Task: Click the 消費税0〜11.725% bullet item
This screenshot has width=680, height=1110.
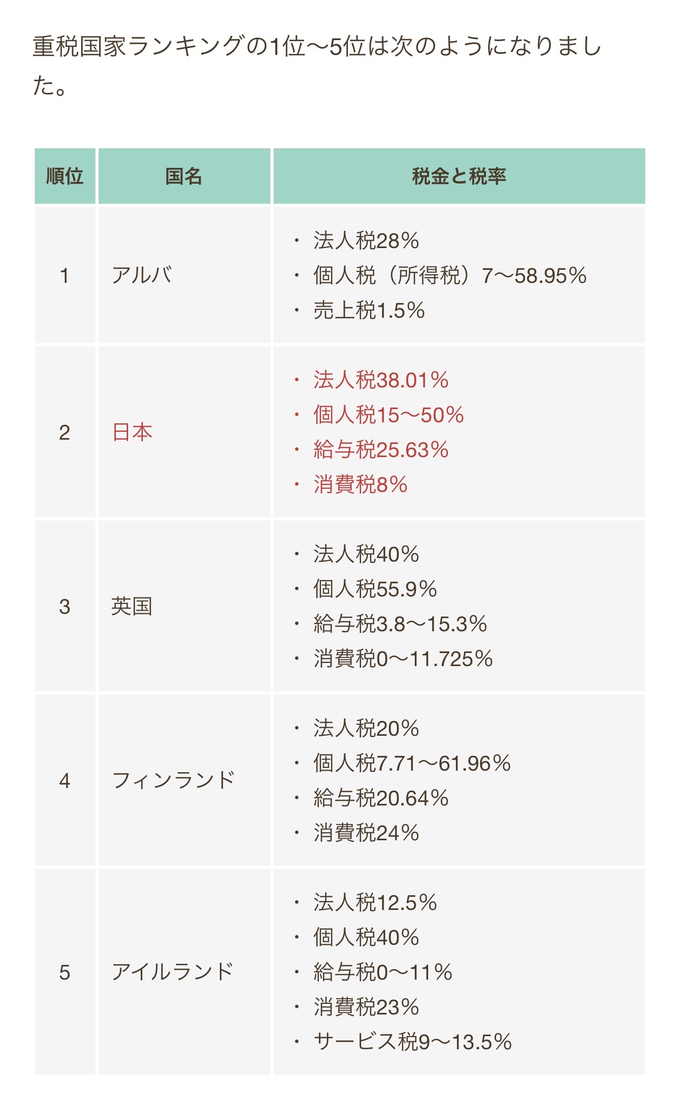Action: [403, 659]
